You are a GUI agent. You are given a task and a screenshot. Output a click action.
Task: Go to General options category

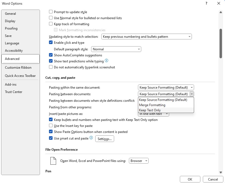[x=21, y=14]
